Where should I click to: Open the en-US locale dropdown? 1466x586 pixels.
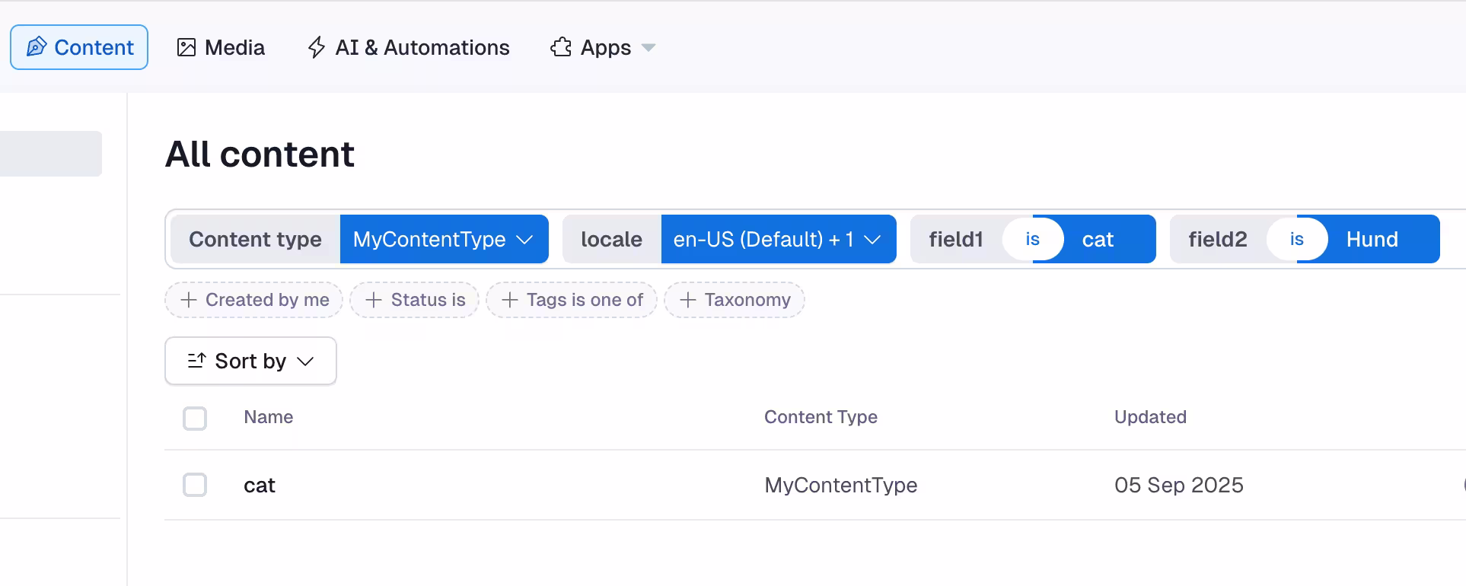click(x=779, y=239)
